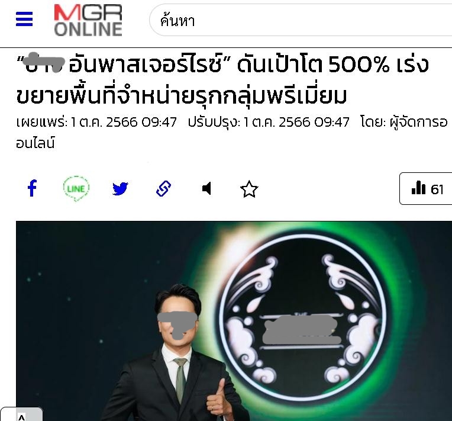The width and height of the screenshot is (452, 421).
Task: Click the ONLINE word in the site logo
Action: coord(88,29)
